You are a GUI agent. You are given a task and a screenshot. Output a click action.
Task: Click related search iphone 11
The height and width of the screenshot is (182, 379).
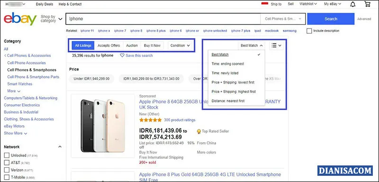point(87,31)
